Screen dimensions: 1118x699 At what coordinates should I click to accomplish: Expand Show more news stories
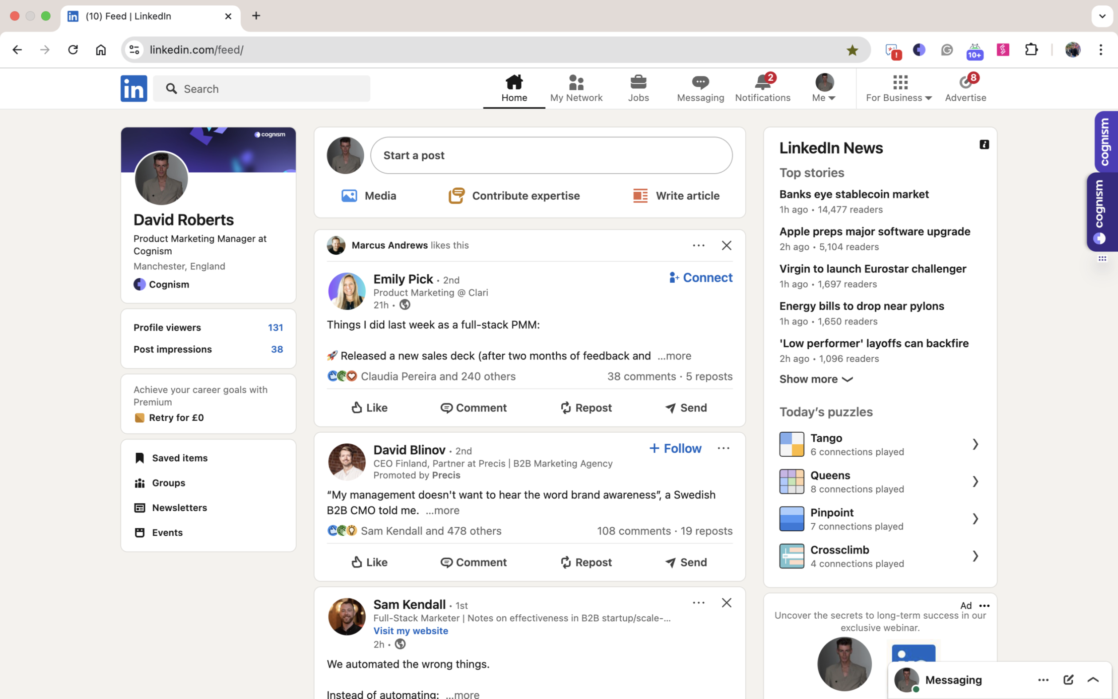tap(815, 379)
